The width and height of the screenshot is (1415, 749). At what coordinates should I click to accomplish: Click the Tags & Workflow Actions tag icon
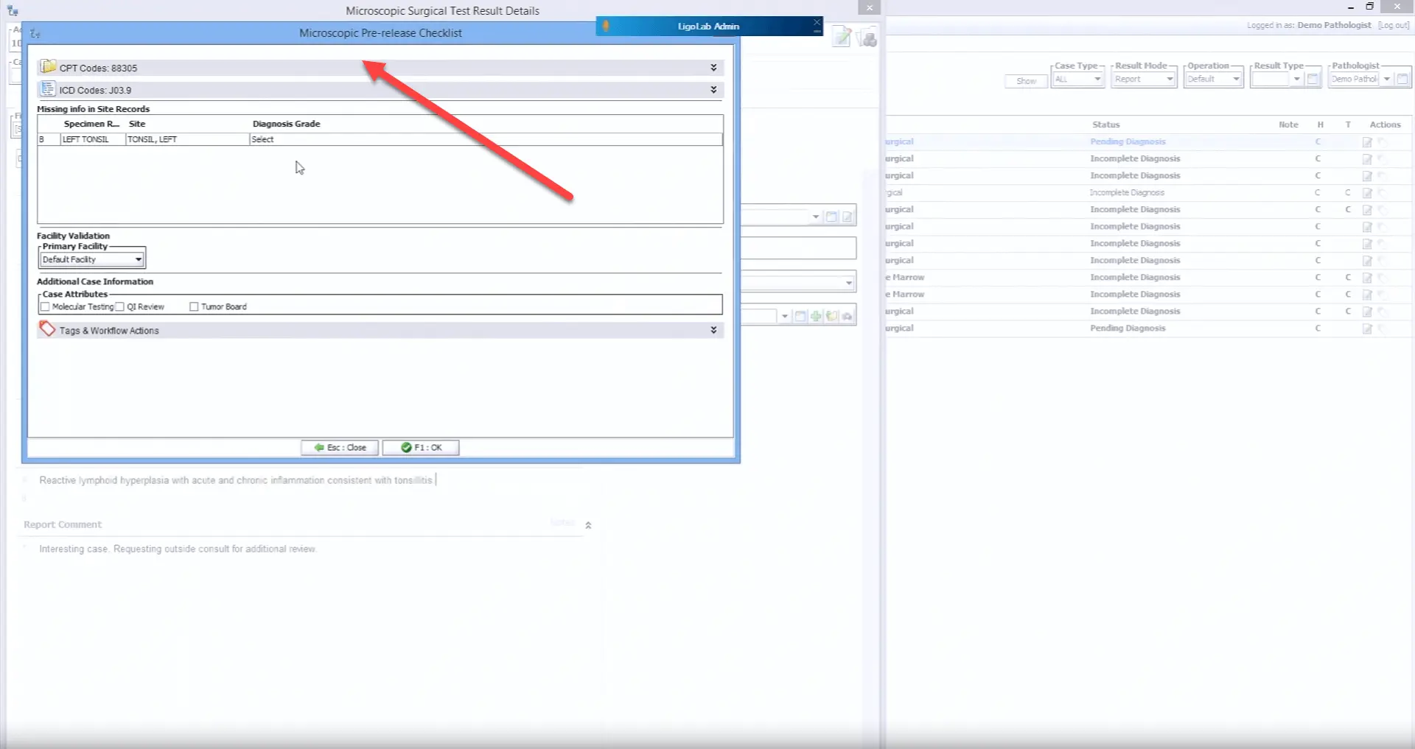[x=47, y=329]
